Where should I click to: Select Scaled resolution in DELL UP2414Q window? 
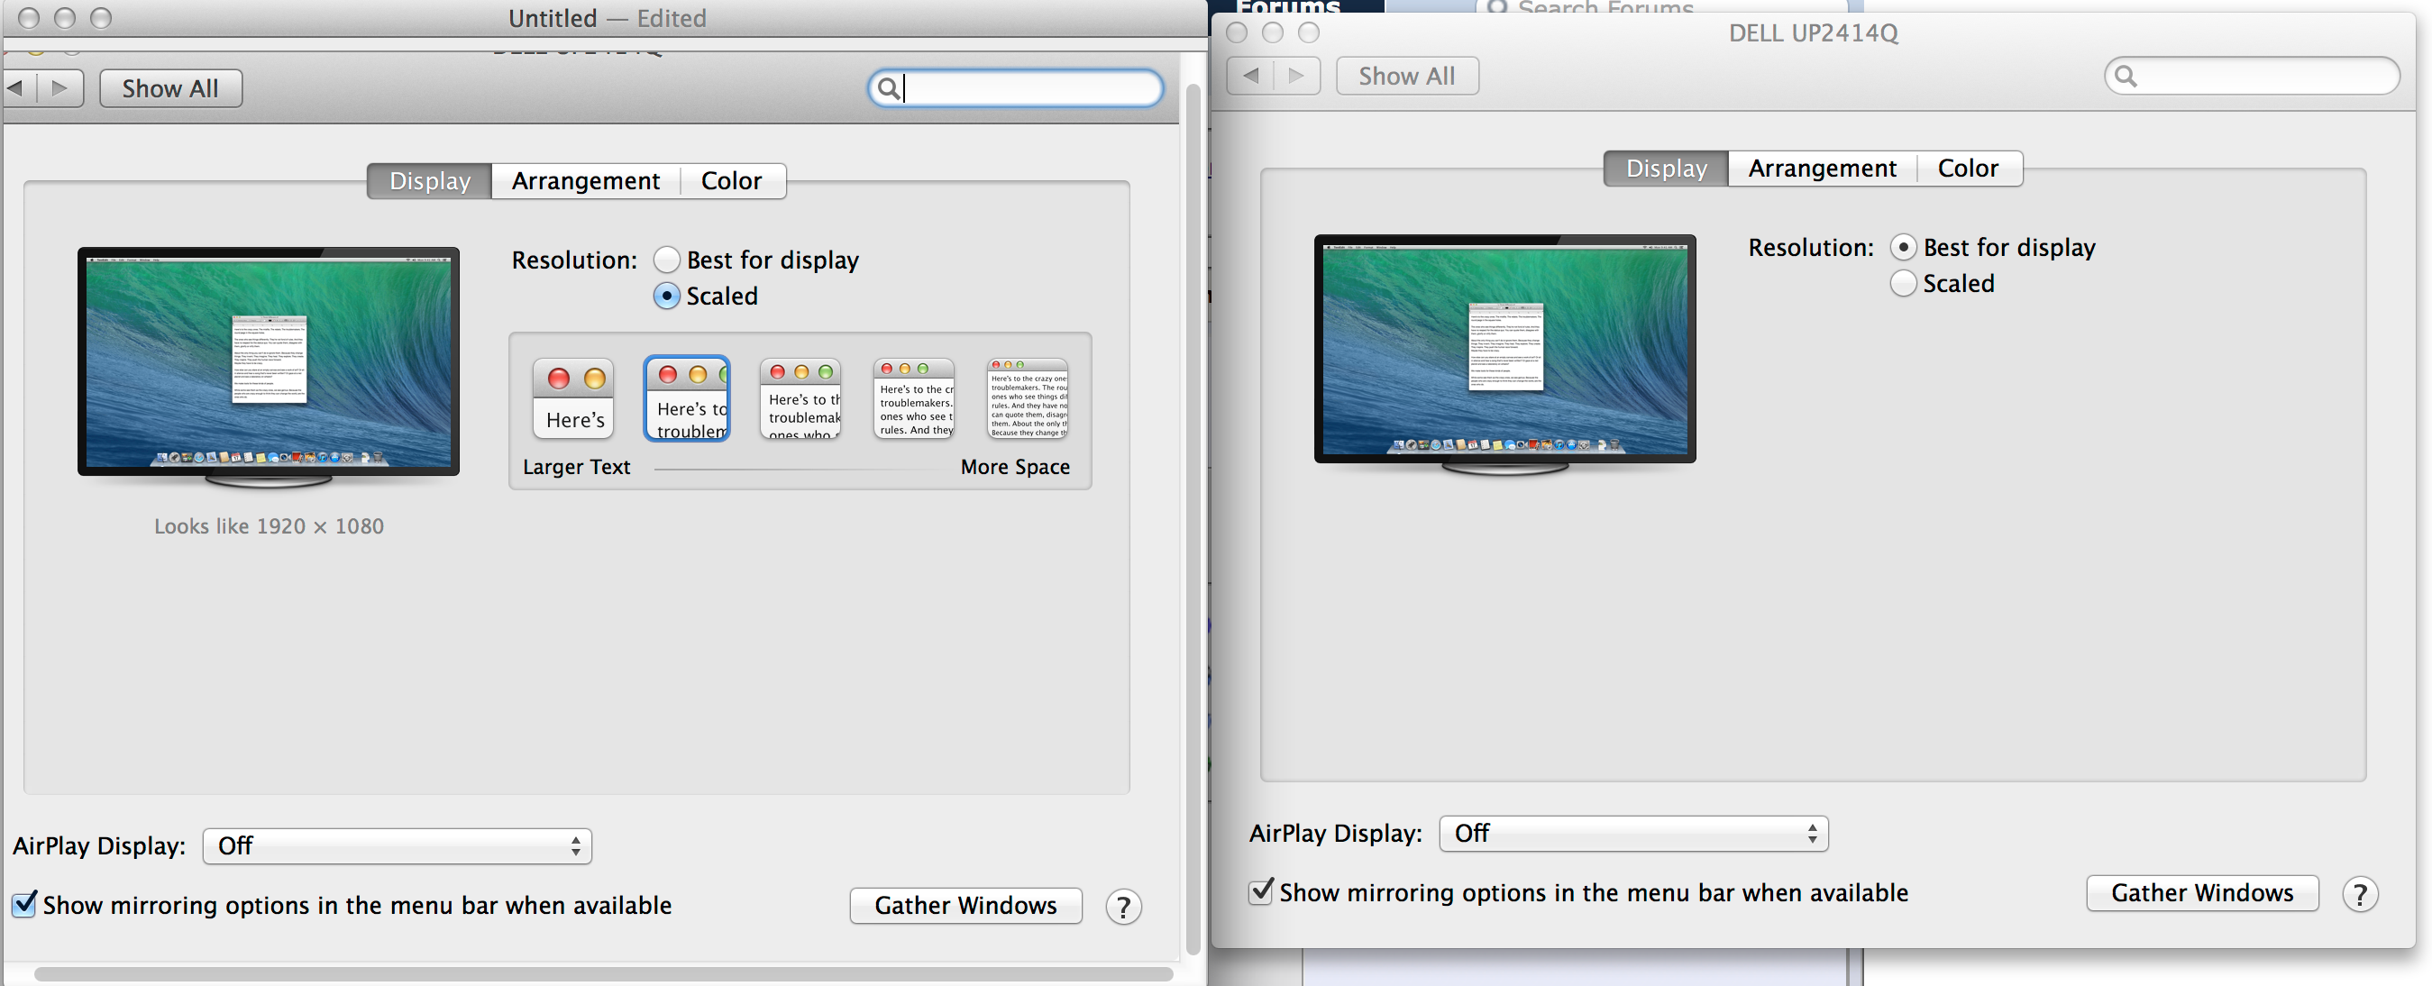[1903, 283]
